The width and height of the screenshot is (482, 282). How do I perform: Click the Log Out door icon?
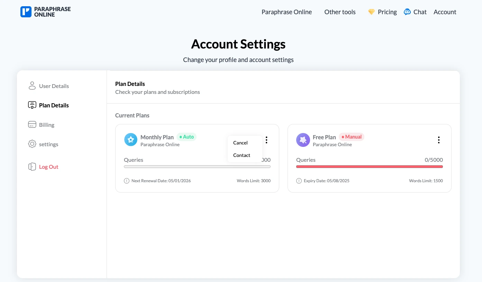pos(32,167)
